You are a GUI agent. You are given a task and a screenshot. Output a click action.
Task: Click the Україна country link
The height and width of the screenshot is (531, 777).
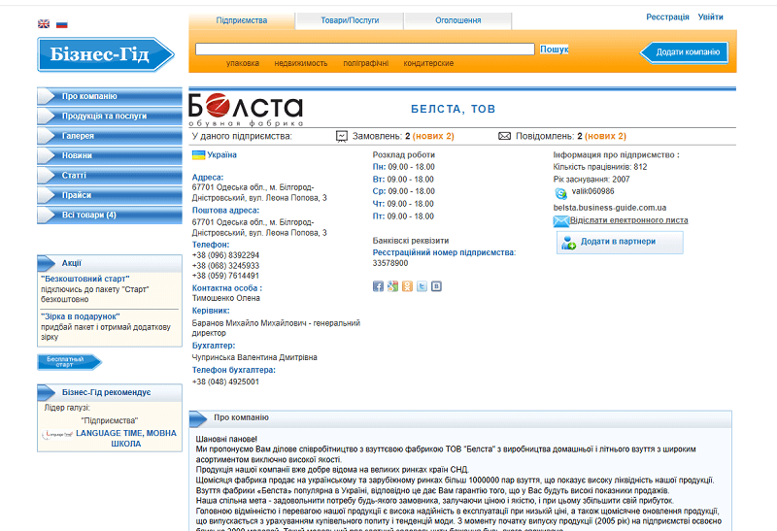tap(221, 155)
